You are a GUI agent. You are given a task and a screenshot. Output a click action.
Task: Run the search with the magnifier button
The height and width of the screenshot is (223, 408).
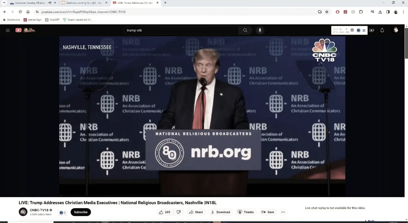(245, 30)
